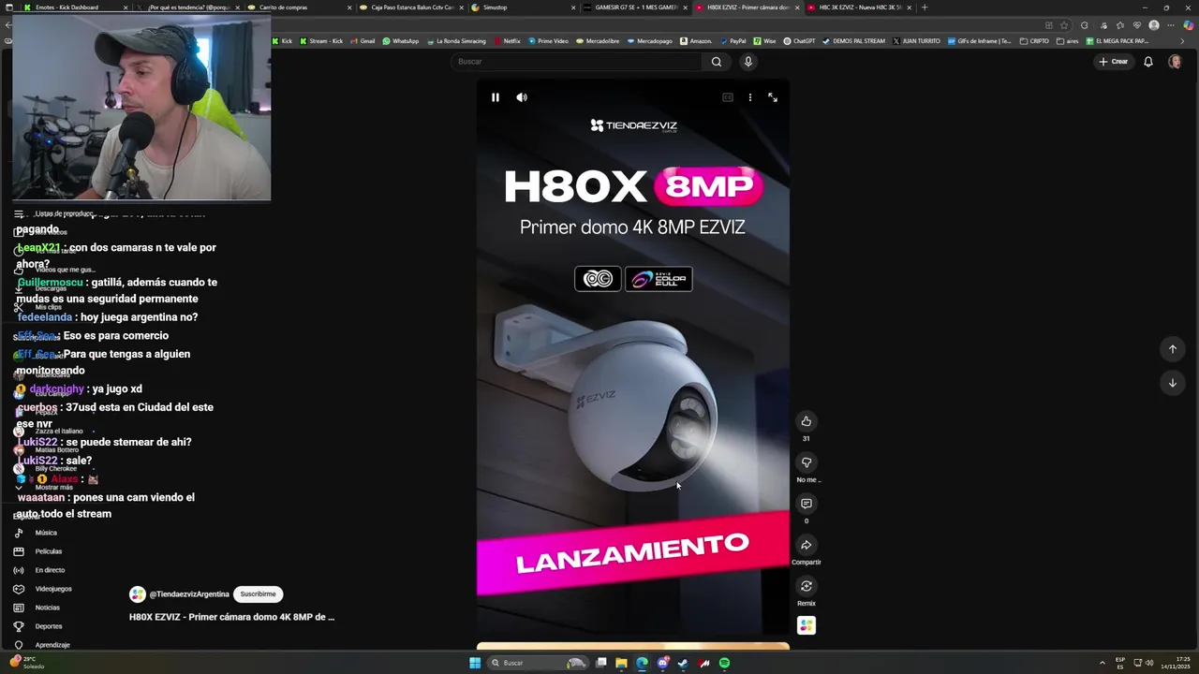The width and height of the screenshot is (1199, 674).
Task: Click the Suscribirme button
Action: (x=258, y=594)
